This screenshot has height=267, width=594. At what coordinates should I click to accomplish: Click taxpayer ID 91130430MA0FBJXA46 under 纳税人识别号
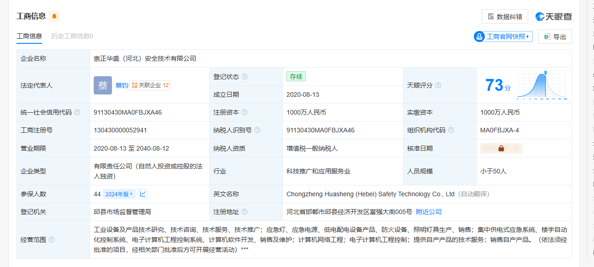coord(321,130)
